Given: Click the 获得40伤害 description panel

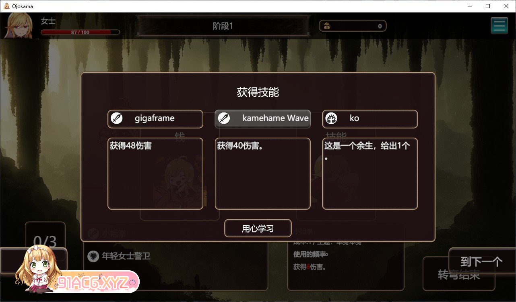Looking at the screenshot, I should pyautogui.click(x=263, y=173).
